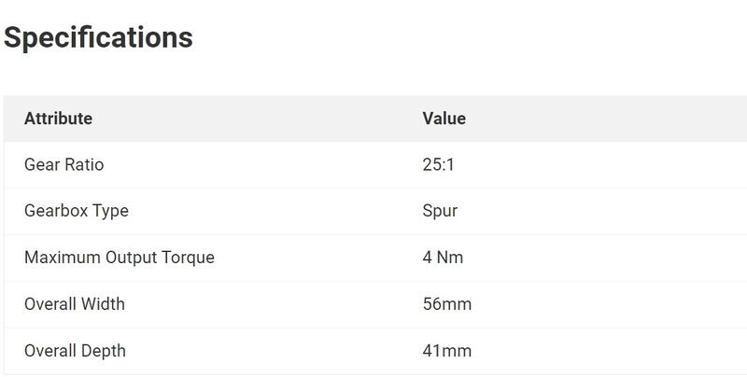Select the Maximum Output Torque label
The width and height of the screenshot is (747, 377).
point(119,258)
